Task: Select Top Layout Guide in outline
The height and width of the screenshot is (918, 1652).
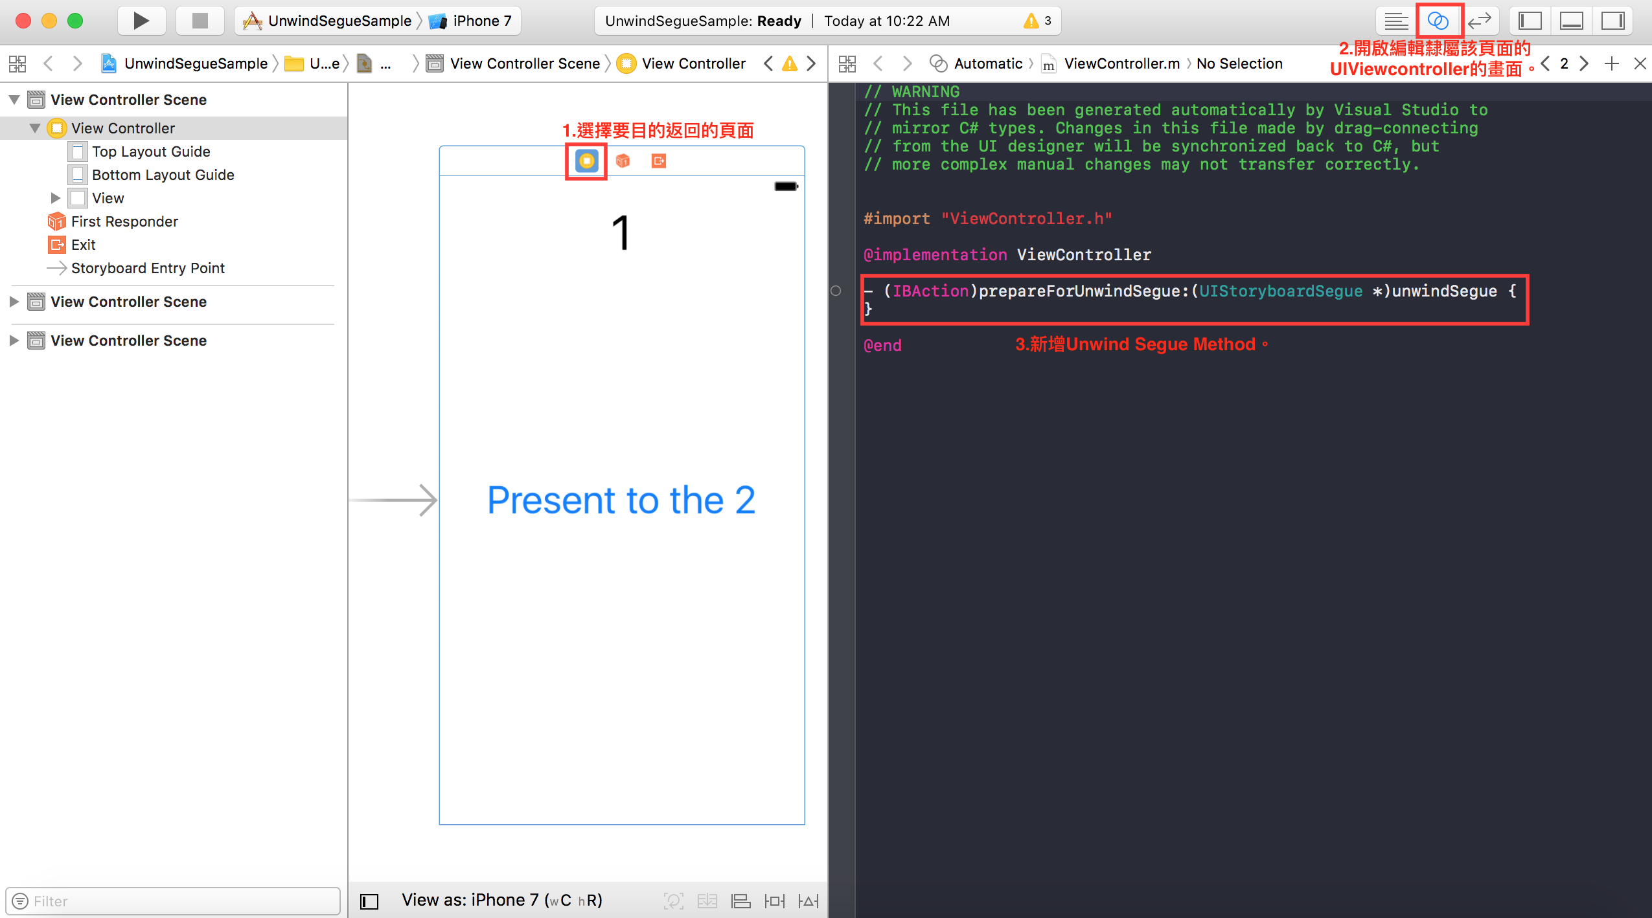Action: pyautogui.click(x=174, y=151)
